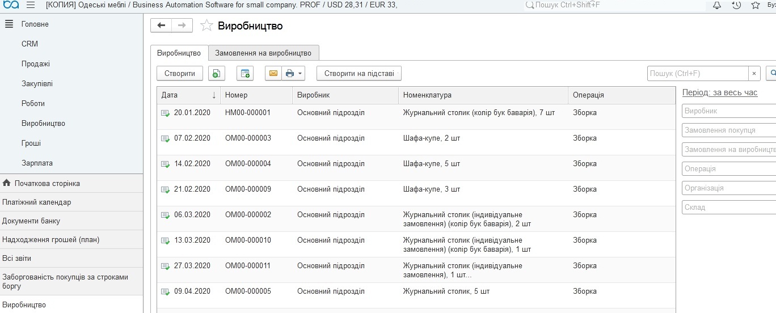
Task: Open the history clock icon
Action: (x=736, y=5)
